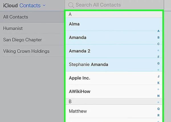Open the Apple Inc. contact
This screenshot has height=122, width=171.
[80, 78]
